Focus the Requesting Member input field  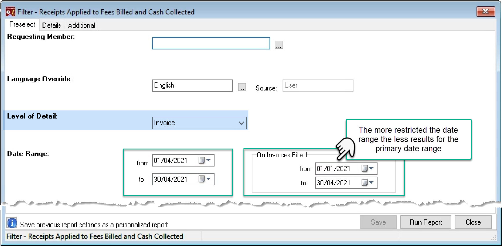(x=211, y=43)
